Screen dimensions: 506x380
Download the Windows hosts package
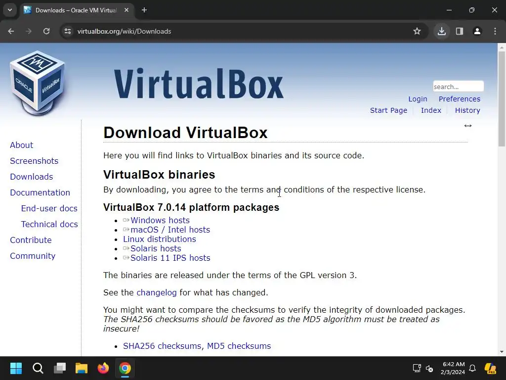coord(160,220)
